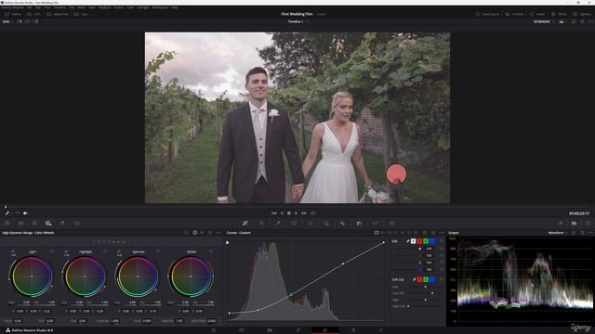Image resolution: width=595 pixels, height=334 pixels.
Task: Open the Color Match palette
Action: click(x=20, y=223)
